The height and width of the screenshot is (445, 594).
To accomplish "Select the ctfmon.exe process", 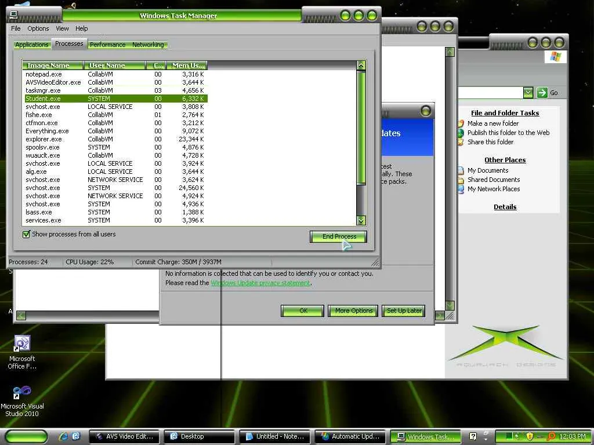I will (x=115, y=123).
